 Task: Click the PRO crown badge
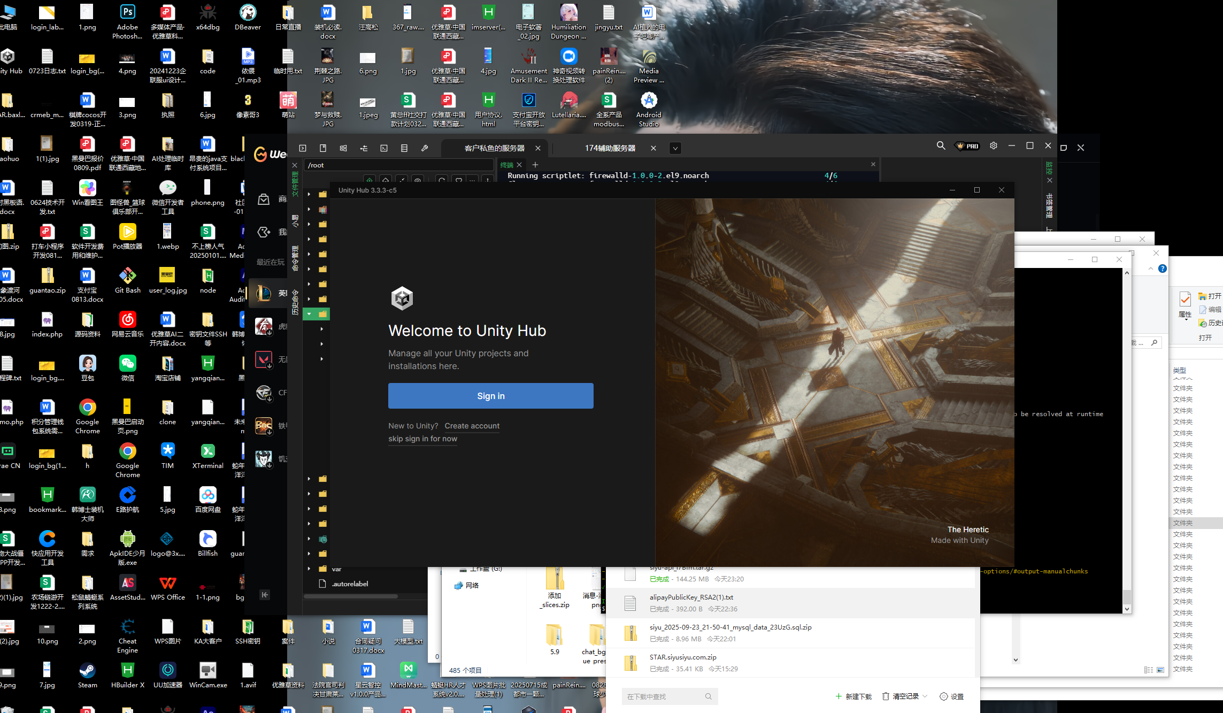pos(968,146)
